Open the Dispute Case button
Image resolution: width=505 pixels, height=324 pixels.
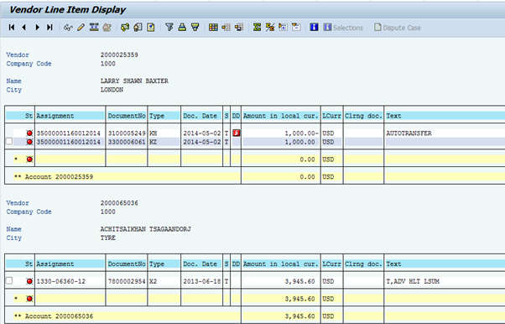pyautogui.click(x=398, y=28)
